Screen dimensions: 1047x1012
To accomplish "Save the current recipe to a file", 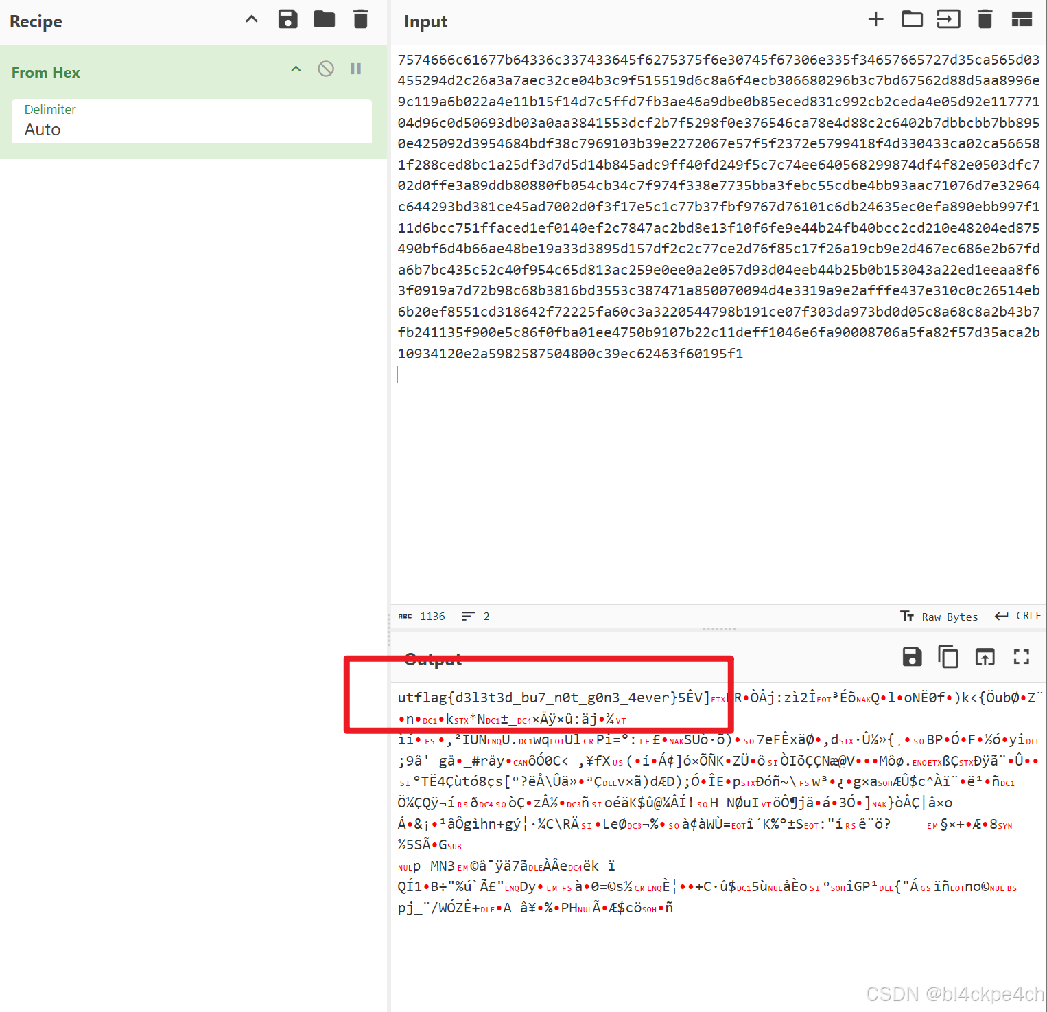I will click(x=287, y=19).
